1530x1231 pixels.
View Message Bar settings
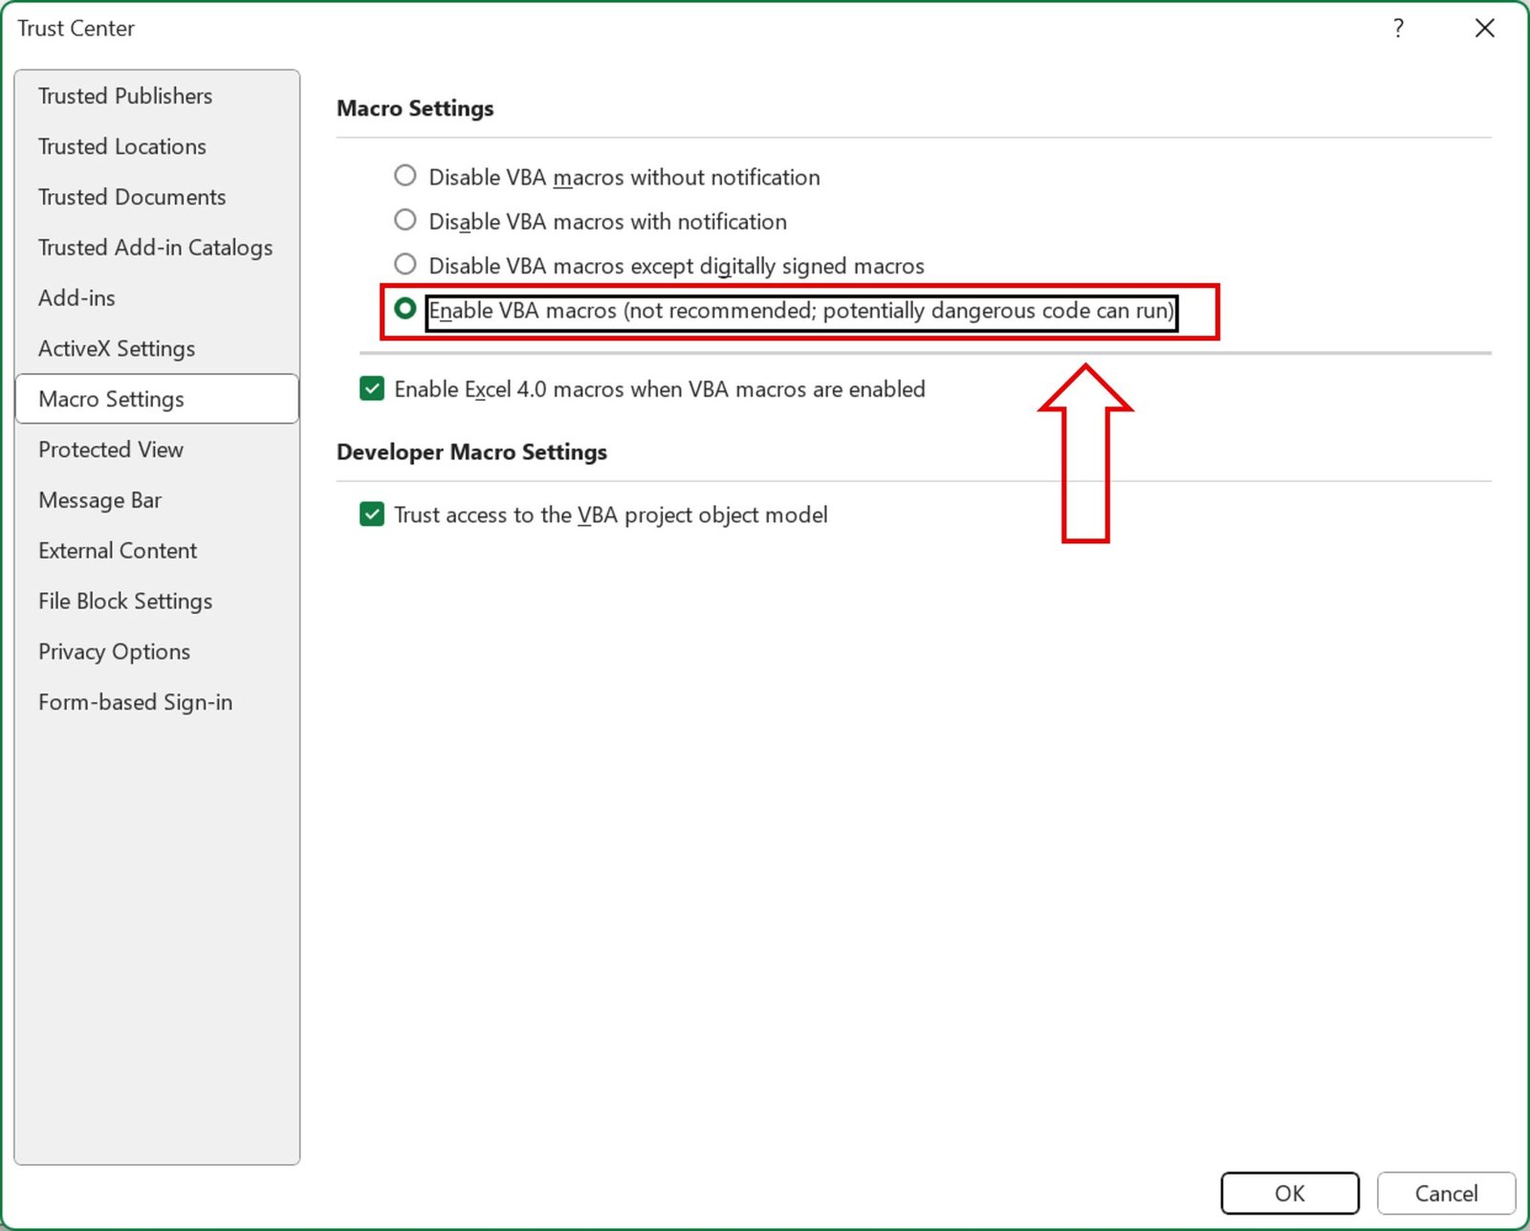pos(99,499)
